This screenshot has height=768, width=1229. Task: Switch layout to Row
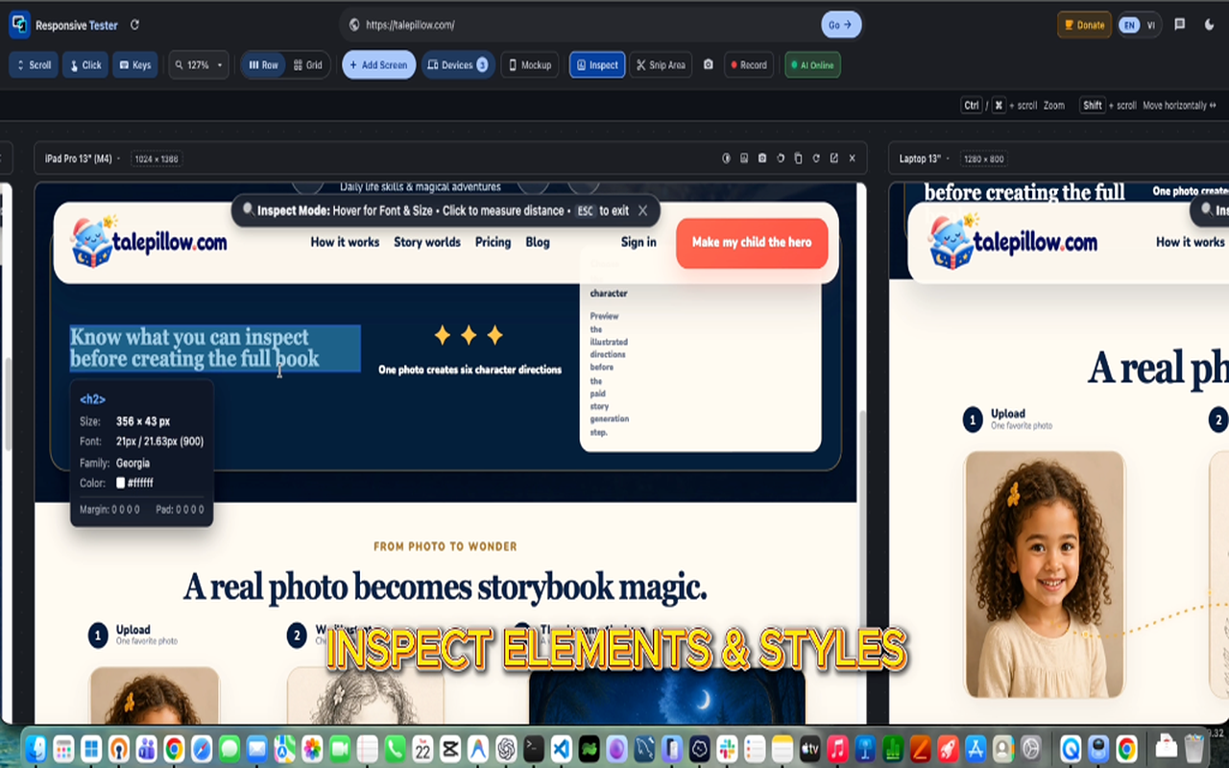263,65
